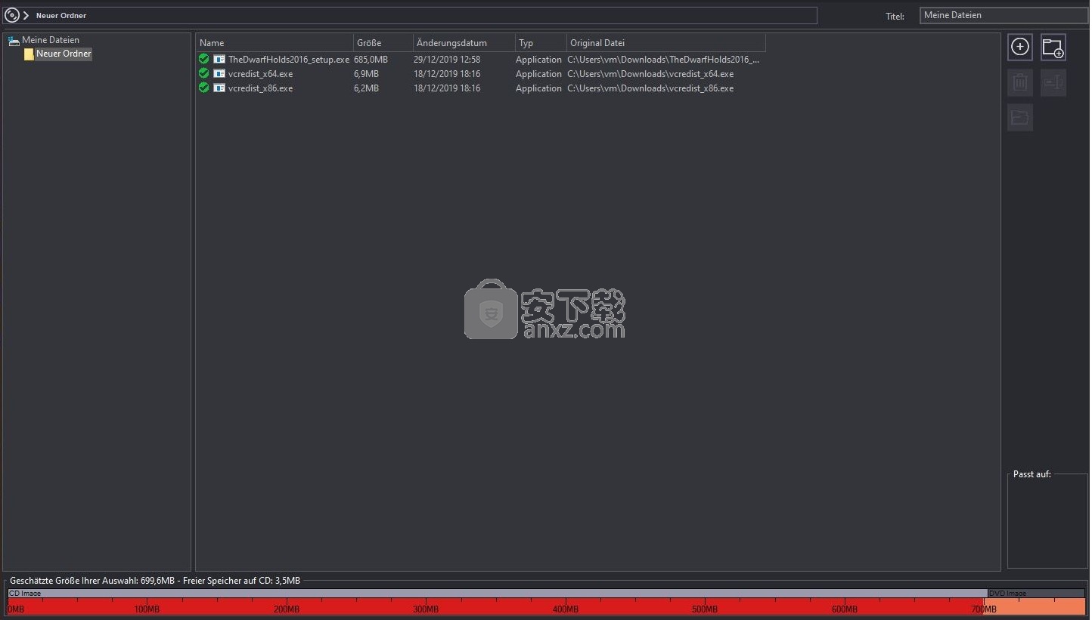Click green check icon of vcredist_x86.exe
Screen dimensions: 1092x620
click(x=203, y=88)
